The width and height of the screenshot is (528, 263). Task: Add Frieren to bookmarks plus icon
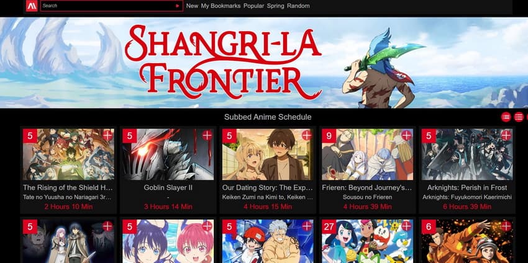(x=406, y=136)
